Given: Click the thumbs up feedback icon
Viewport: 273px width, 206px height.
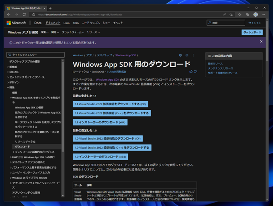Looking at the screenshot, I should [191, 72].
